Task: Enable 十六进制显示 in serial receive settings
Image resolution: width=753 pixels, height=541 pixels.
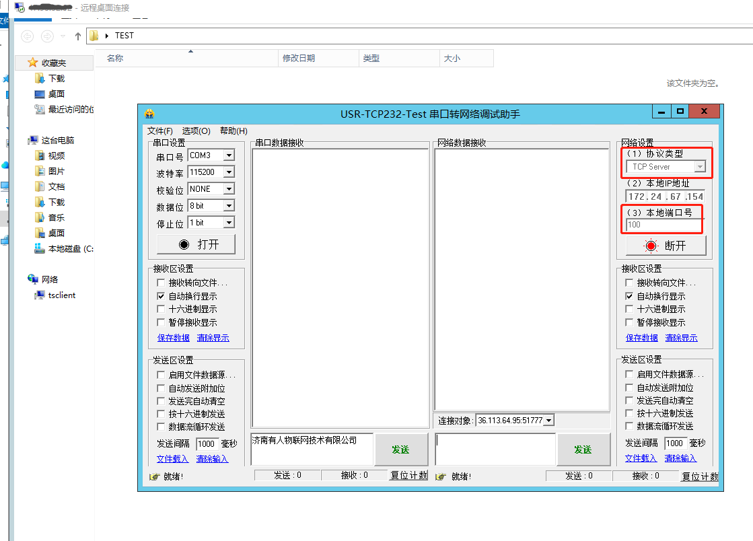Action: coord(161,310)
